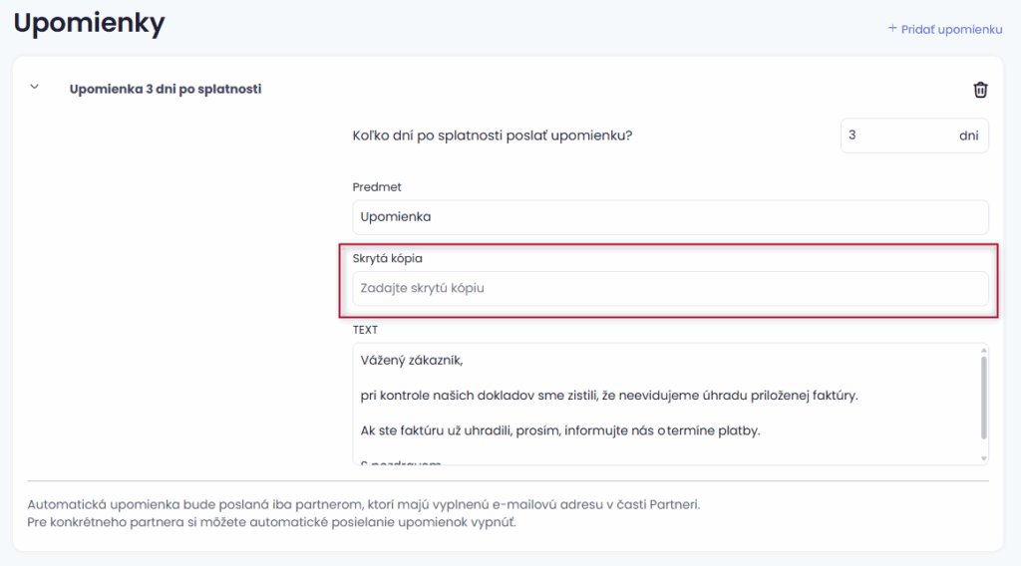Delete the reminder with the trash icon

980,90
